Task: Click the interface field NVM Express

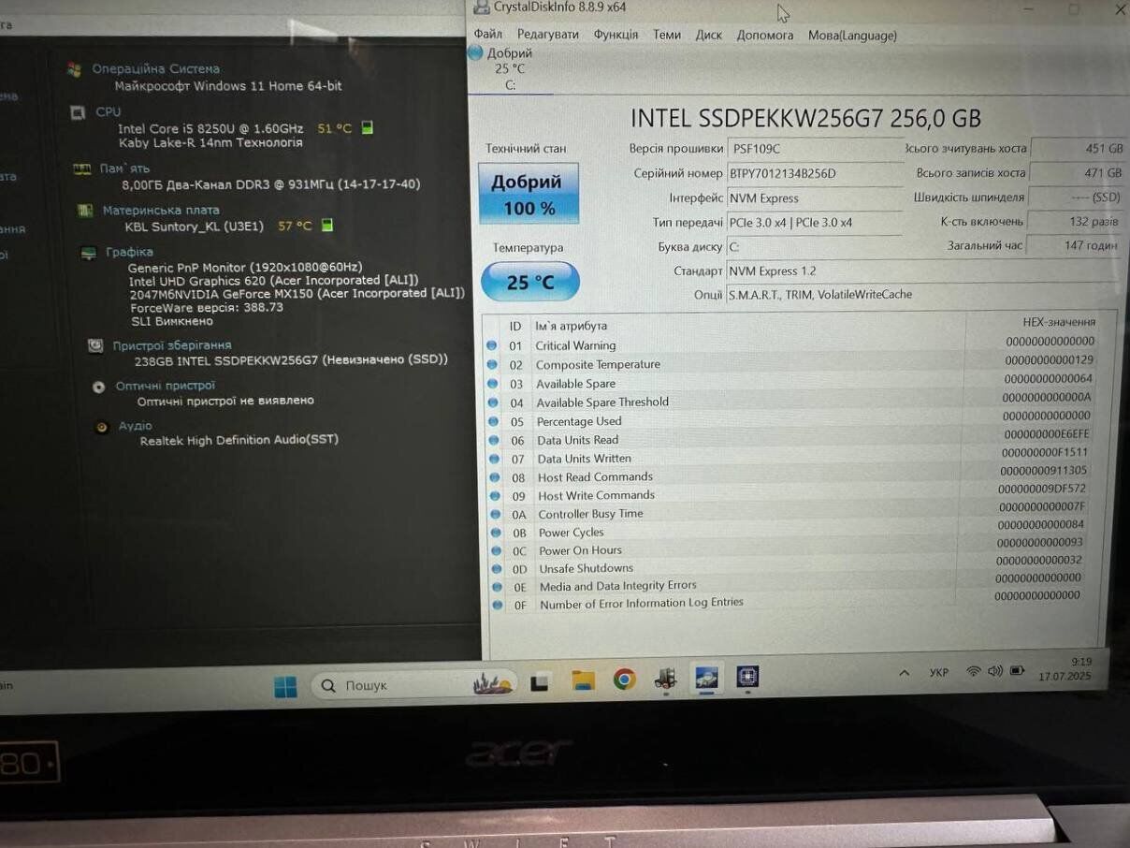Action: click(815, 197)
